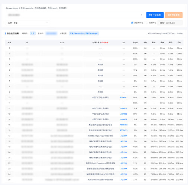188x185 pixels.
Task: Click the home icon beside www.kk.yun
Action: [x=7, y=8]
